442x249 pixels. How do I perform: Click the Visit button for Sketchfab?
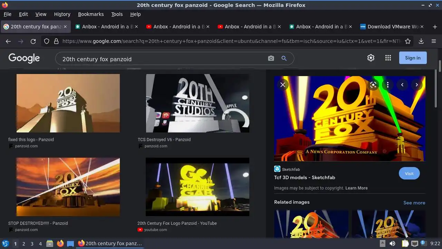[x=409, y=174]
